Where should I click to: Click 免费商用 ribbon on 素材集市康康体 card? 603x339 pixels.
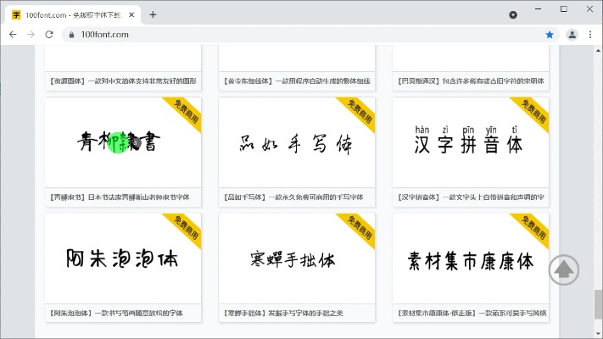point(533,227)
